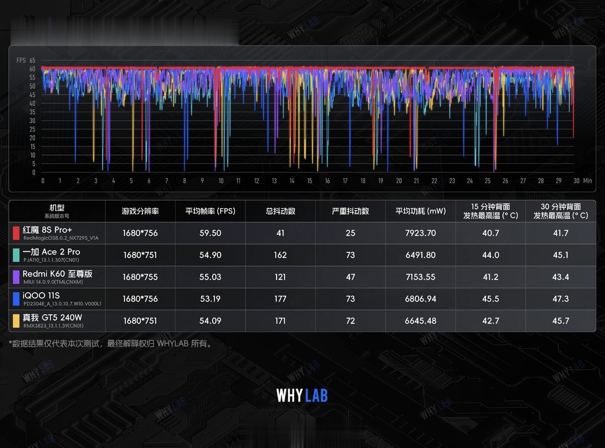The image size is (605, 448).
Task: Click the blue swatch beside iQOO 11S
Action: click(x=16, y=299)
